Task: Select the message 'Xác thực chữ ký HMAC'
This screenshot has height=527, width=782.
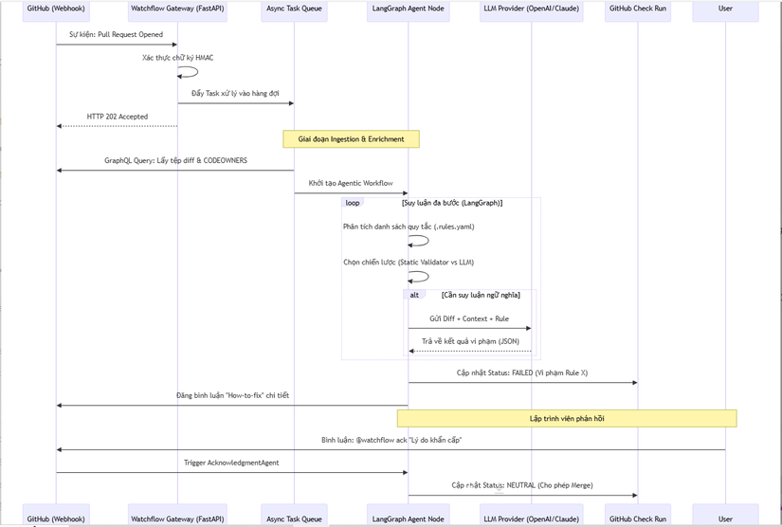Action: click(x=177, y=57)
